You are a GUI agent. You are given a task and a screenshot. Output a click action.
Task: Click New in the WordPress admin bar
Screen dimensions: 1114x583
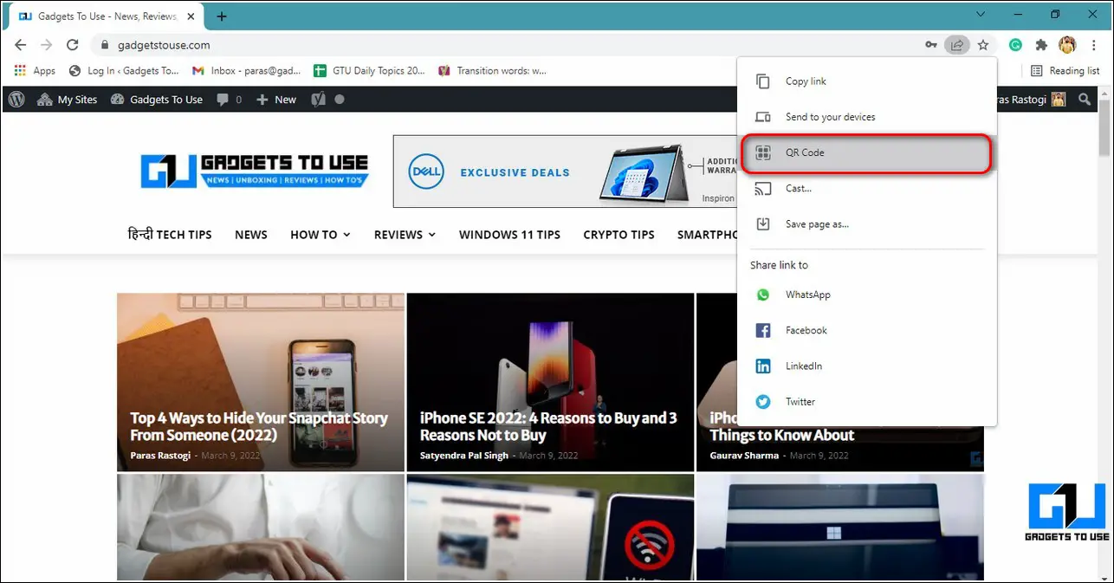click(x=276, y=100)
